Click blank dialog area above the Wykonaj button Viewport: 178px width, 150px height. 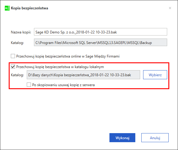(x=122, y=114)
